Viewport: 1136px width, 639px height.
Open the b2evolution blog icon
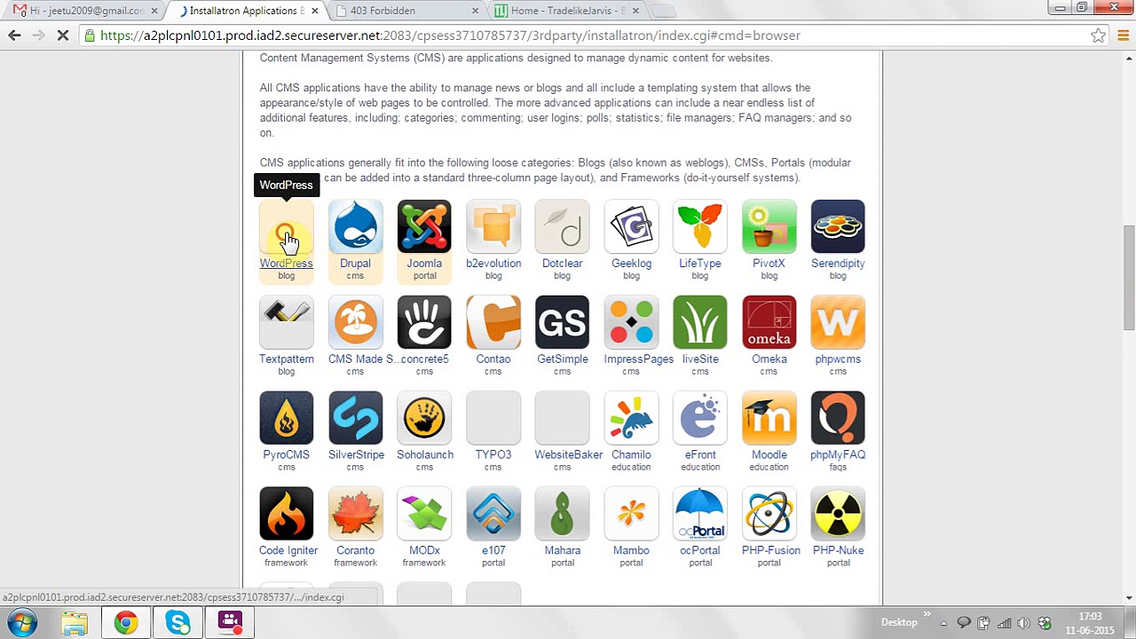(x=493, y=227)
